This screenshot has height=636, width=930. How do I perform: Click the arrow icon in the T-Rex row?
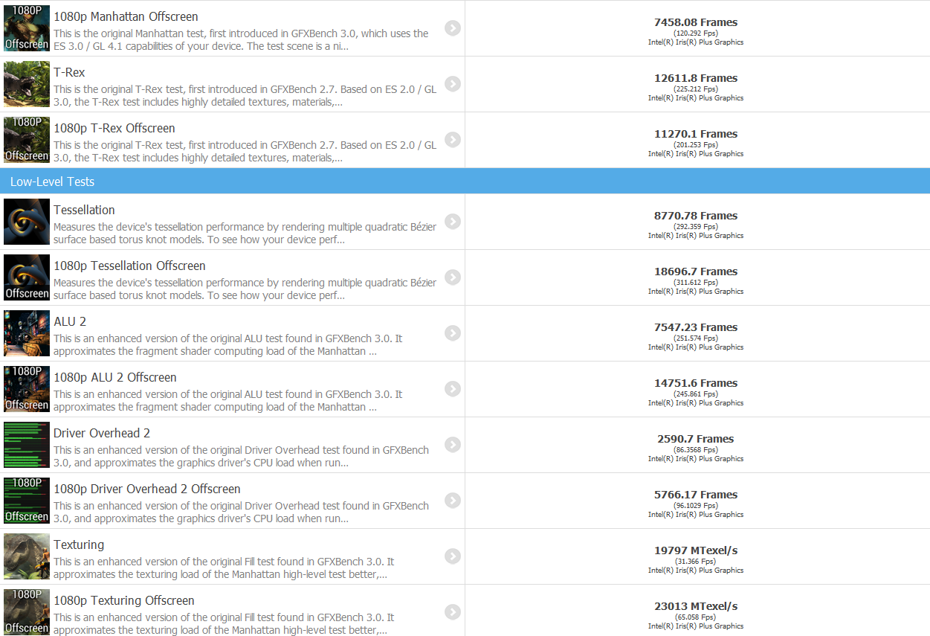453,84
